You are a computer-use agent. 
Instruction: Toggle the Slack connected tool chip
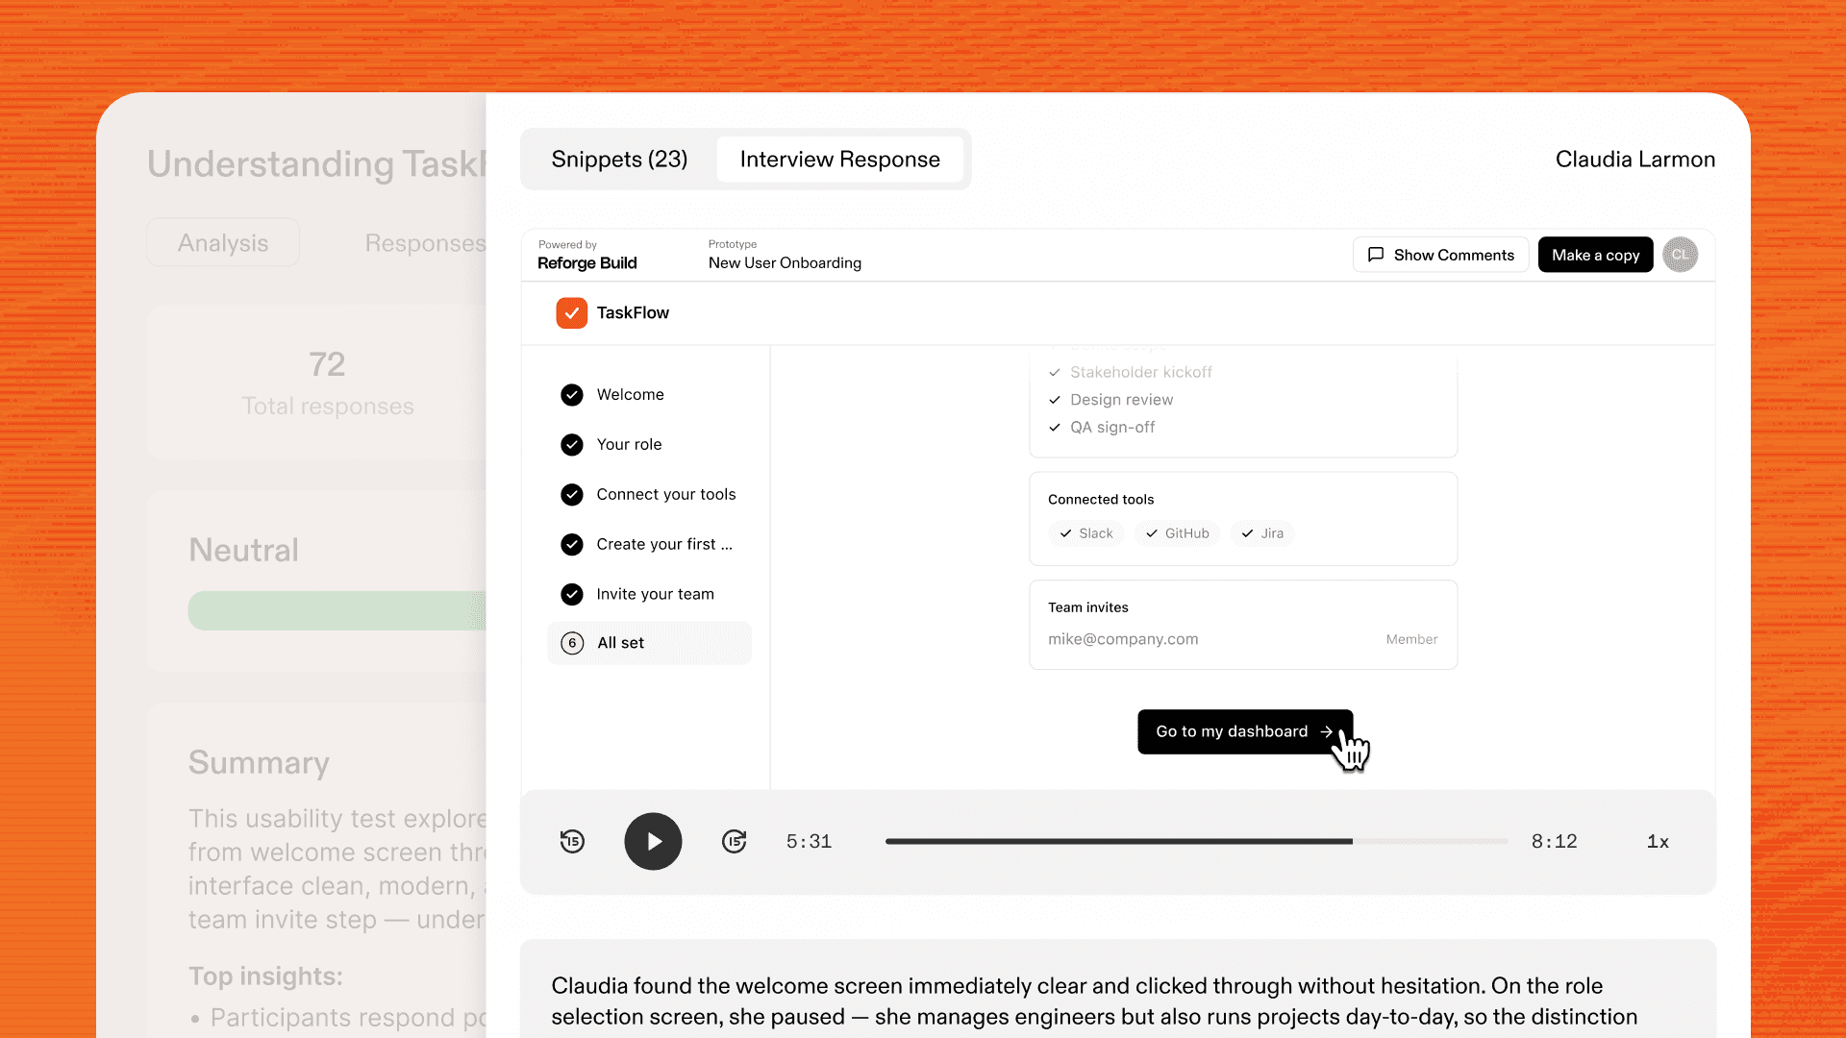[1086, 533]
